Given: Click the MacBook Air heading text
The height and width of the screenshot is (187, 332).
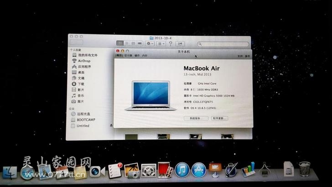Looking at the screenshot, I should tap(202, 68).
